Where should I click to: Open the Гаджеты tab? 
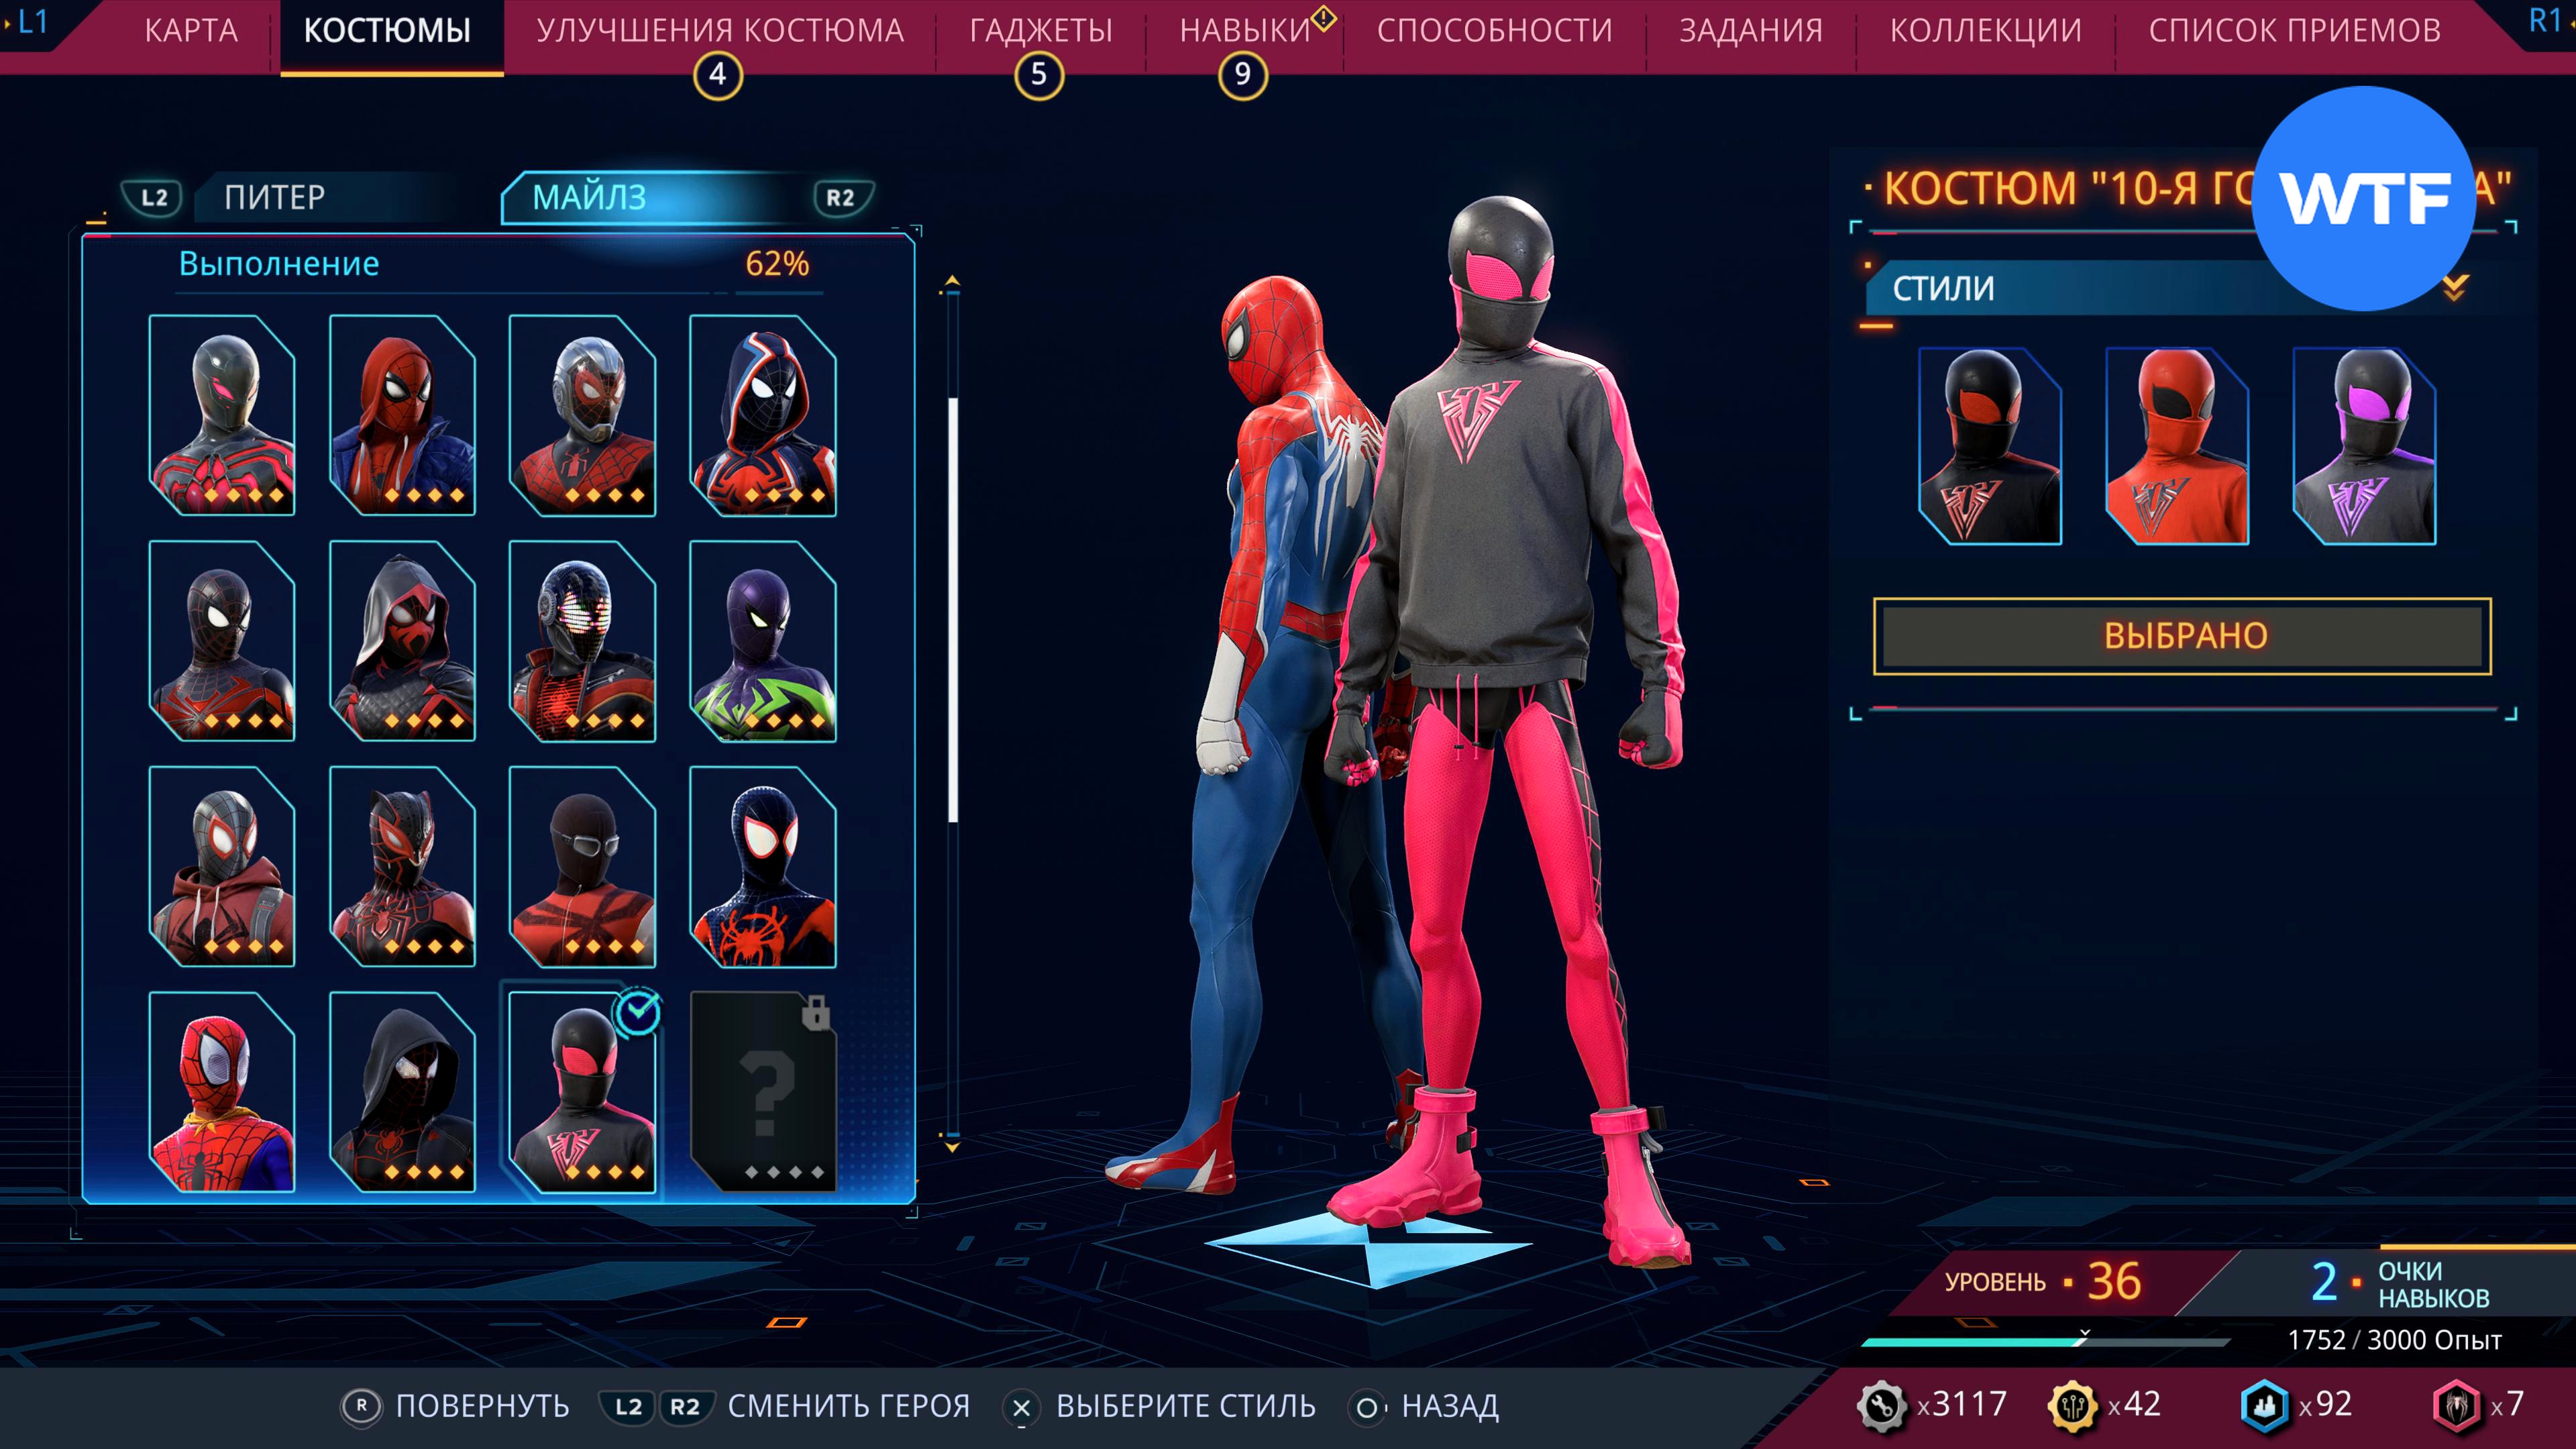coord(1040,31)
